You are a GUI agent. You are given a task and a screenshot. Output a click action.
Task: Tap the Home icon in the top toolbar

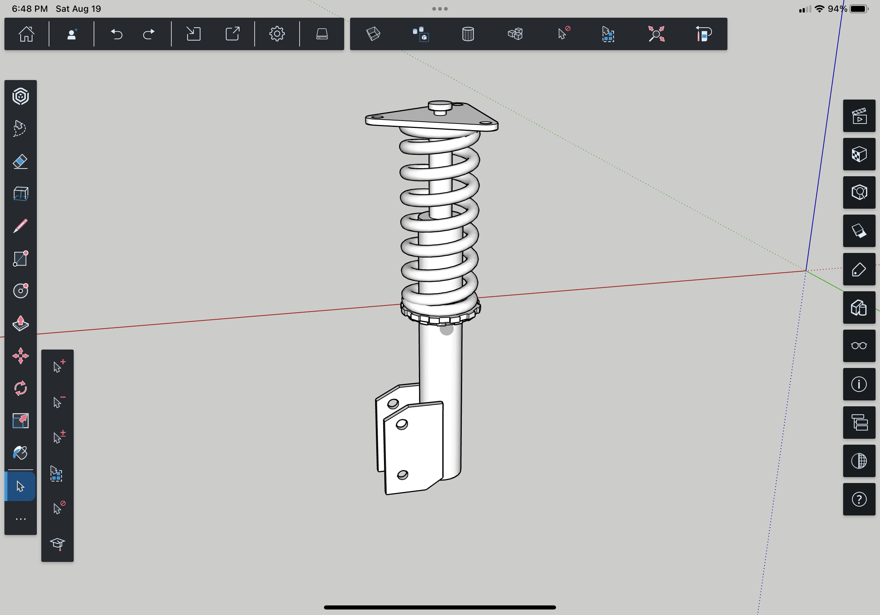(x=27, y=34)
